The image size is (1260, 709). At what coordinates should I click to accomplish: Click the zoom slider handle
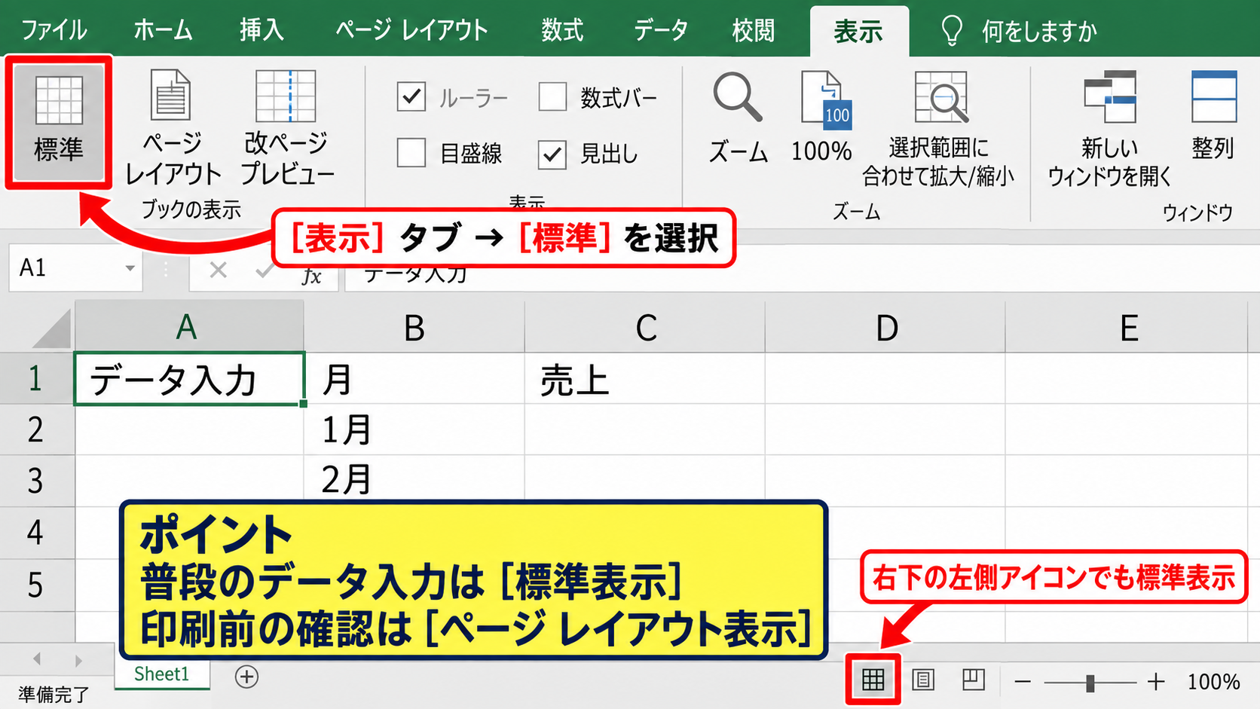pos(1090,683)
